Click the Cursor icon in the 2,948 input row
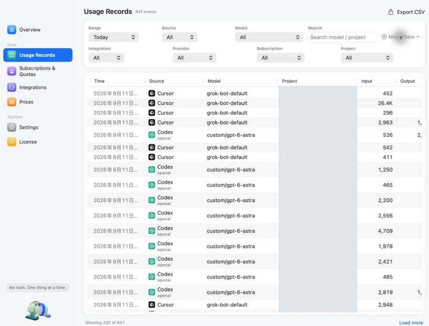This screenshot has height=326, width=429. [152, 305]
